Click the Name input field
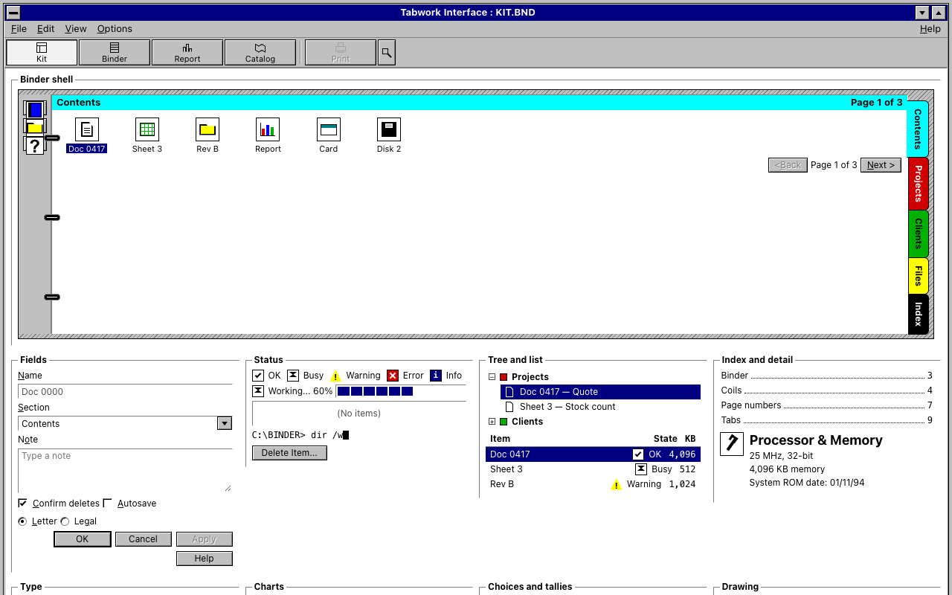 pos(125,392)
